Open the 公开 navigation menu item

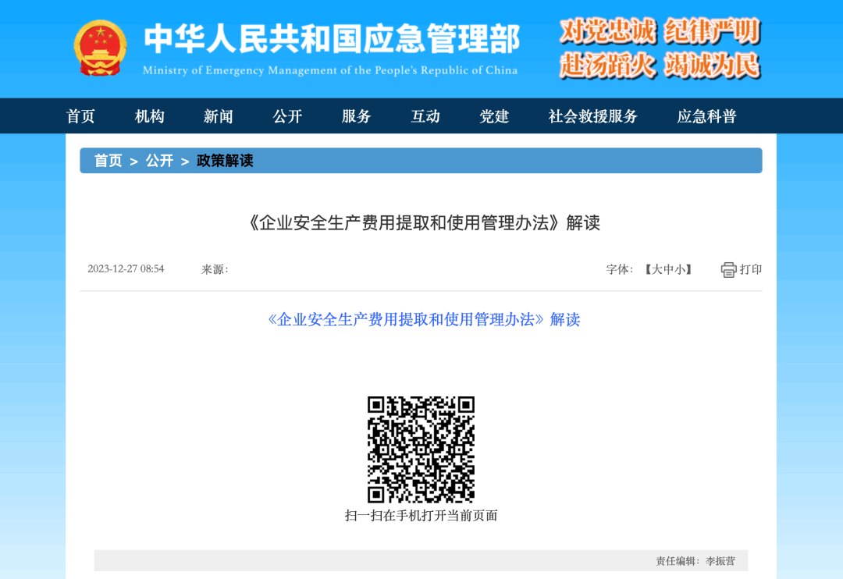tap(287, 116)
